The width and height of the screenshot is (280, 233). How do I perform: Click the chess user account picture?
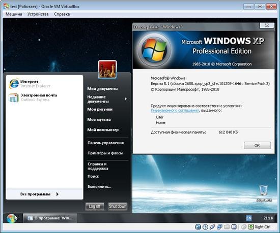point(107,70)
